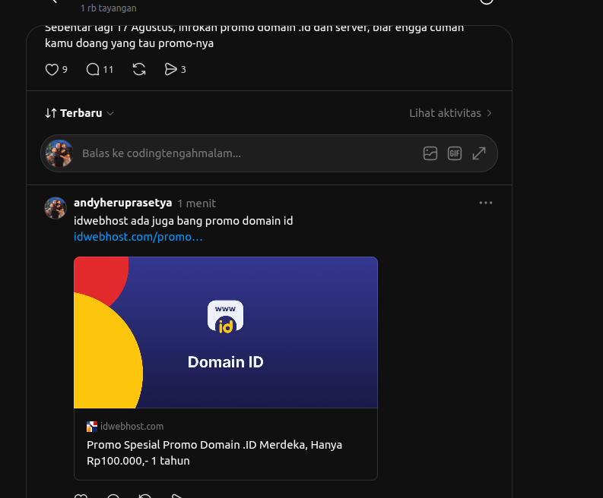
Task: Attach image in reply box
Action: [430, 153]
